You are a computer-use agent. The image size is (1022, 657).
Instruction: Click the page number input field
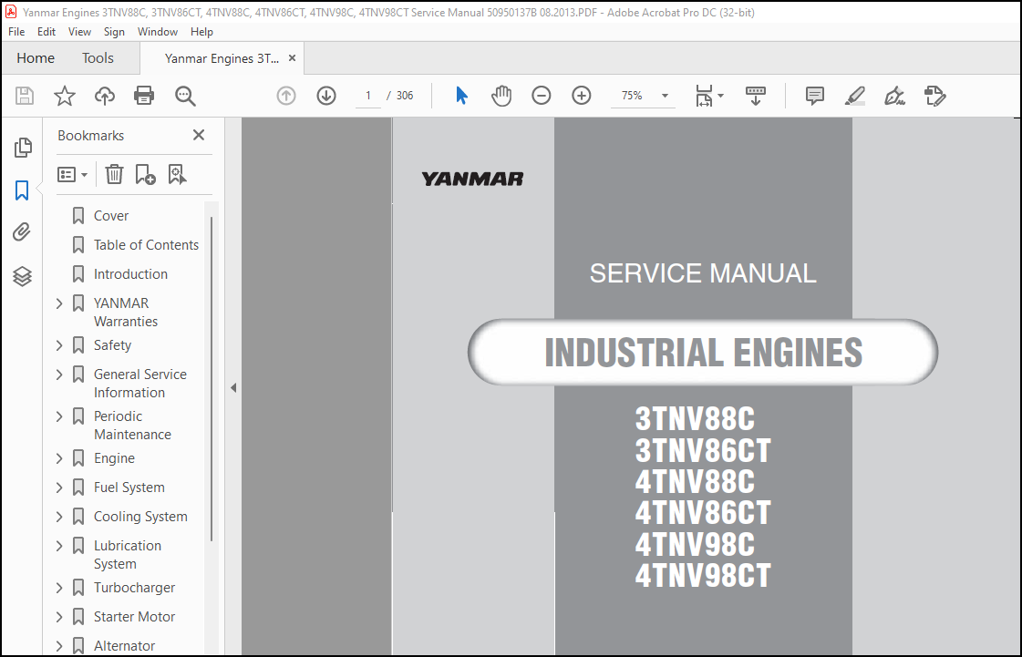tap(368, 96)
